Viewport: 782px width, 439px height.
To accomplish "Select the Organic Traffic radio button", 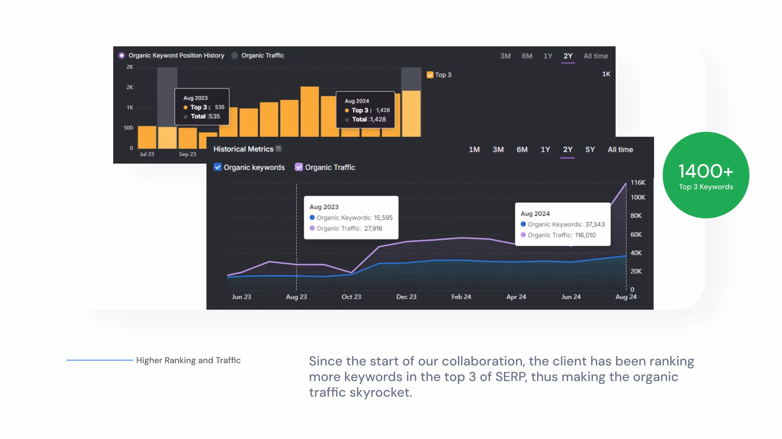I will [x=234, y=55].
